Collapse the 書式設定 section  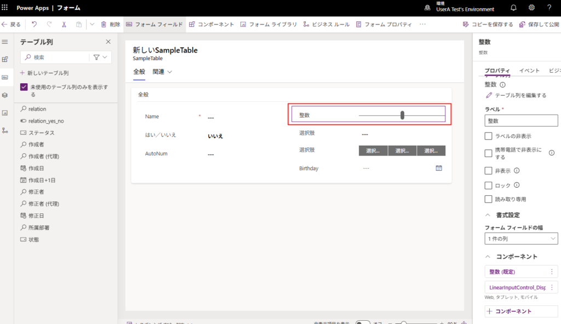pyautogui.click(x=488, y=215)
